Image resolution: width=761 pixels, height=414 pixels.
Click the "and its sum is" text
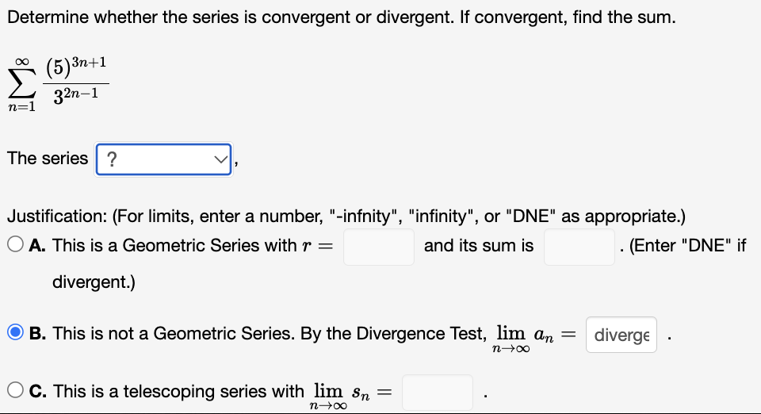479,246
